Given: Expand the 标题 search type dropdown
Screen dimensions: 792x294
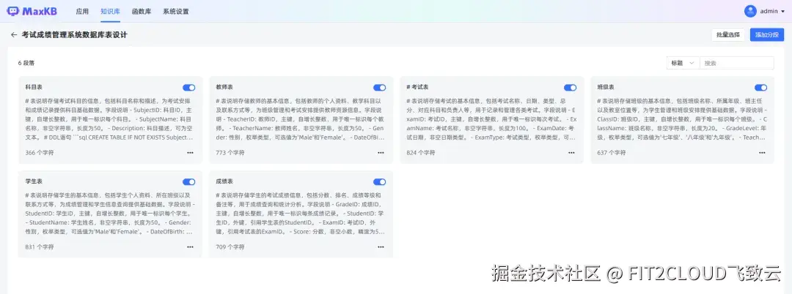Looking at the screenshot, I should 683,63.
